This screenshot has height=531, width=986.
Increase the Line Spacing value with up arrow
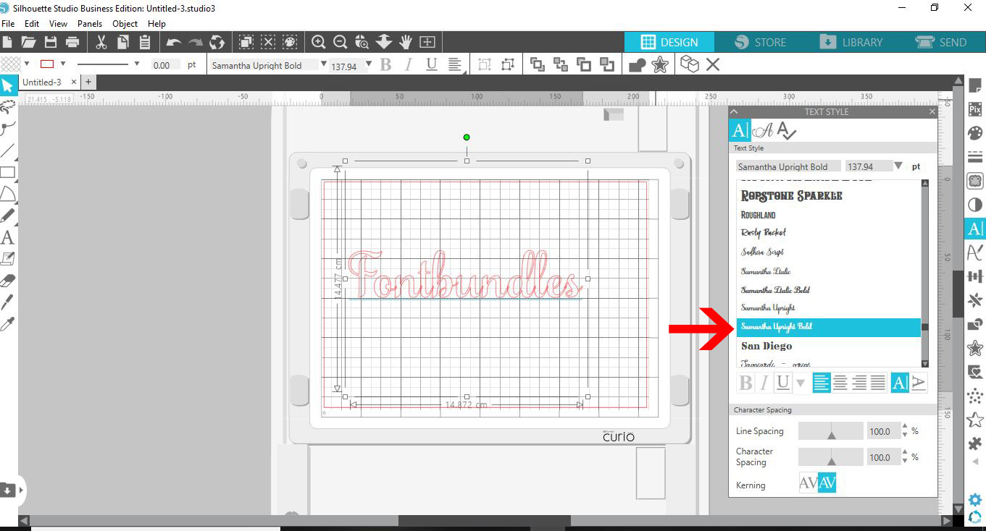point(905,427)
